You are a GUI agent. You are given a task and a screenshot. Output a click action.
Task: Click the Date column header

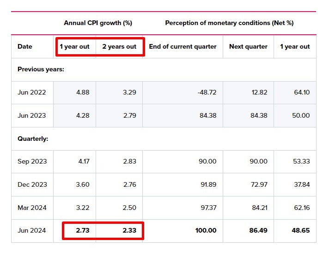click(25, 46)
